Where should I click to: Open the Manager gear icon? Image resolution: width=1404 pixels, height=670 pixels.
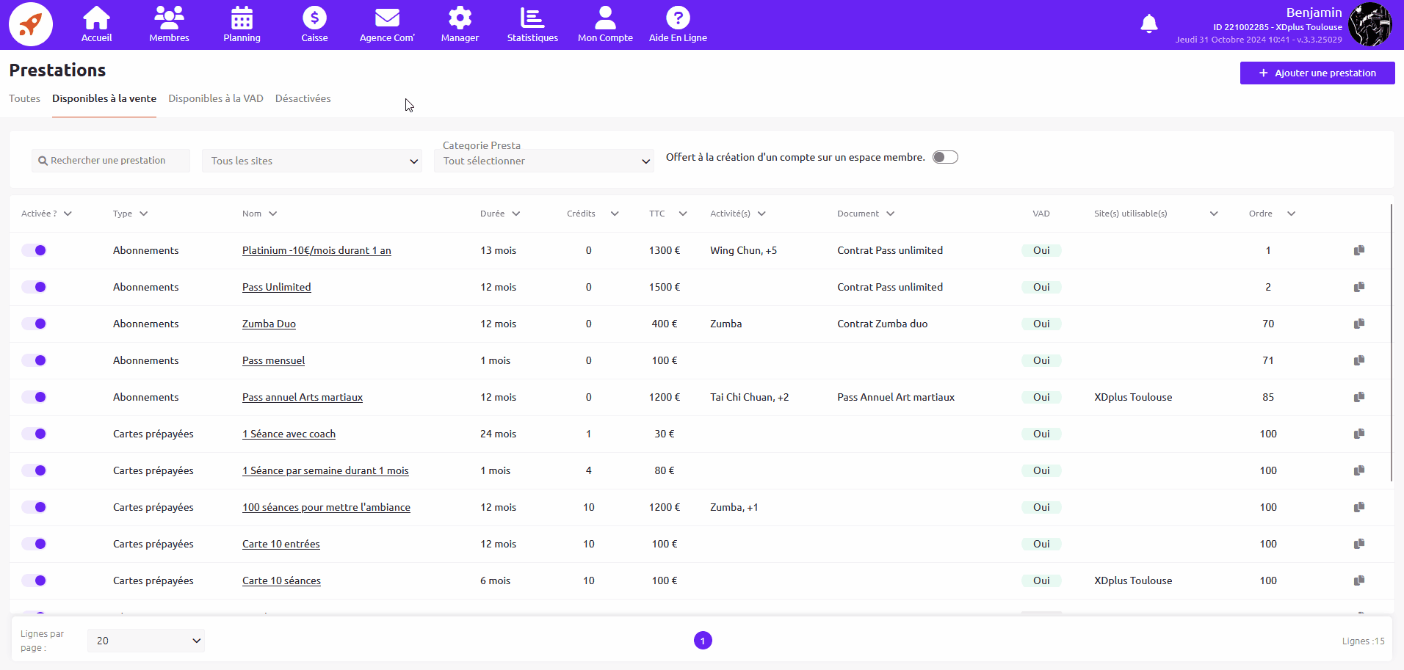click(460, 18)
